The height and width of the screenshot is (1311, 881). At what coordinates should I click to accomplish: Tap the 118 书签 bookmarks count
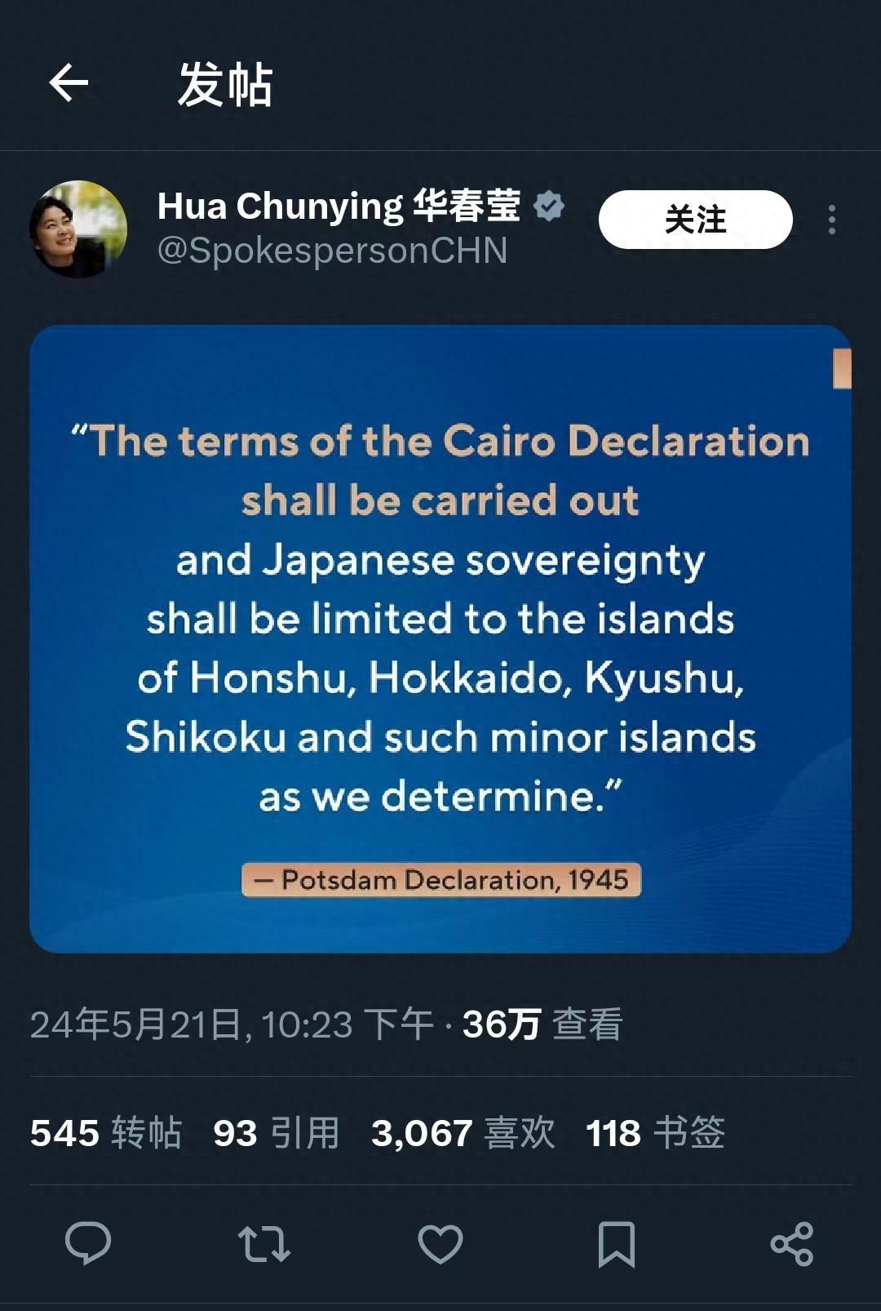click(655, 1133)
